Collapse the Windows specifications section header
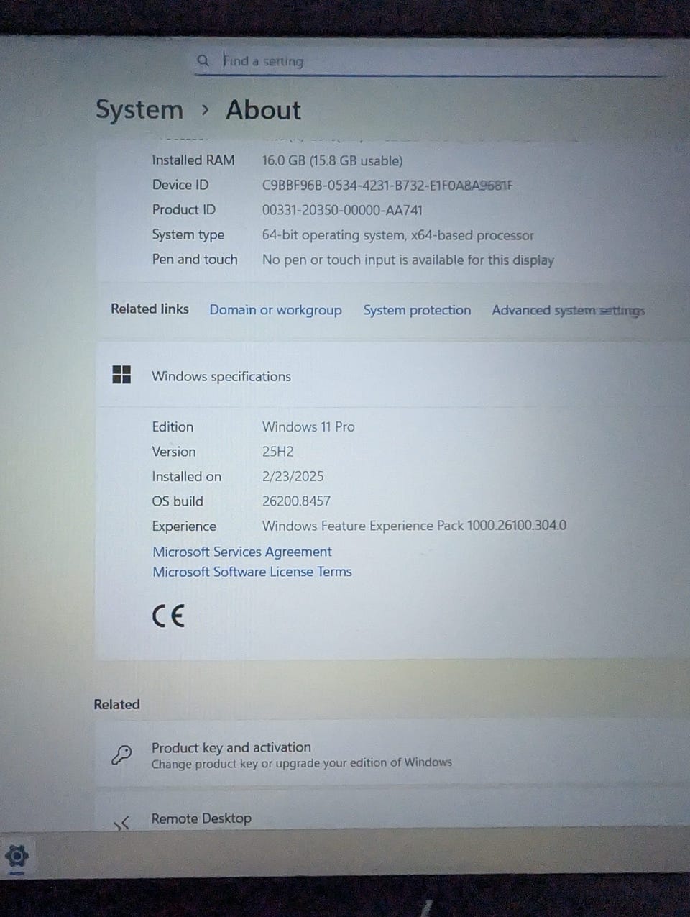The height and width of the screenshot is (917, 690). [x=392, y=375]
